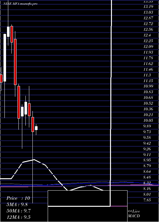
Task: Click the 11.3 price axis label
Action: (x=147, y=75)
